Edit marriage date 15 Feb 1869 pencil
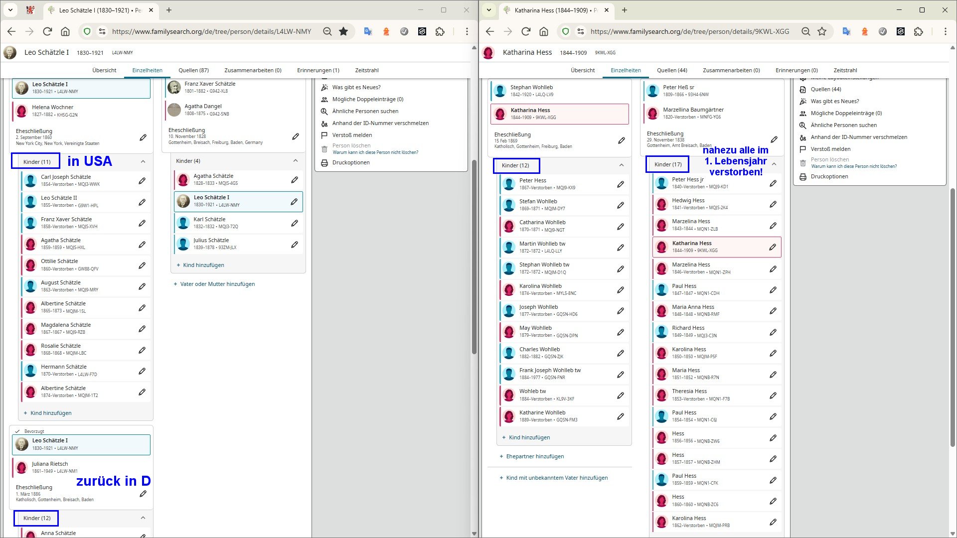Image resolution: width=957 pixels, height=538 pixels. (x=622, y=140)
